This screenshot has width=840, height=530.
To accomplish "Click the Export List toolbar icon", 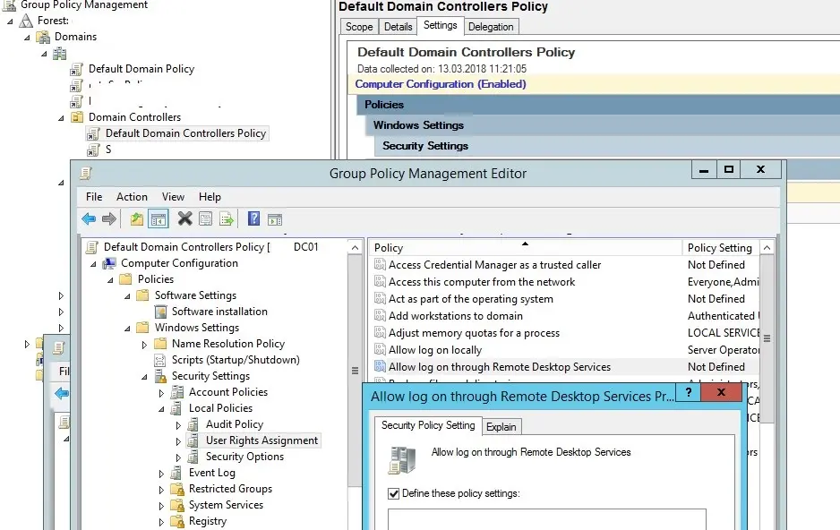I will point(227,219).
